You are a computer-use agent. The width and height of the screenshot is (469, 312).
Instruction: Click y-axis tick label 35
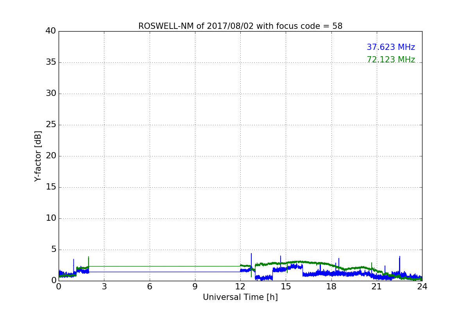click(51, 62)
